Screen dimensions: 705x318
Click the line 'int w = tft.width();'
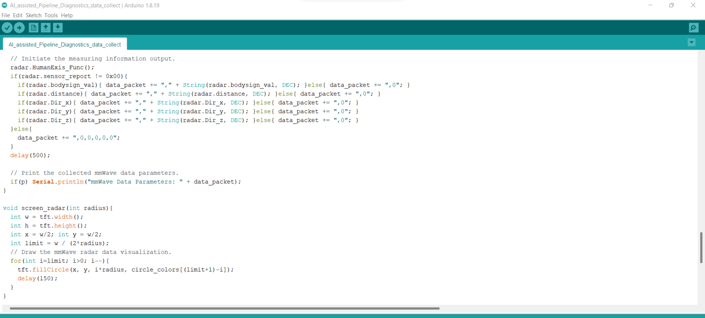[47, 217]
